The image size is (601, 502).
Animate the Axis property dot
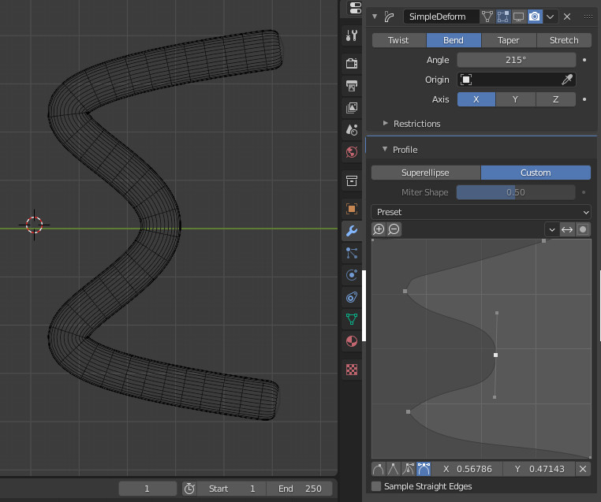click(x=584, y=99)
